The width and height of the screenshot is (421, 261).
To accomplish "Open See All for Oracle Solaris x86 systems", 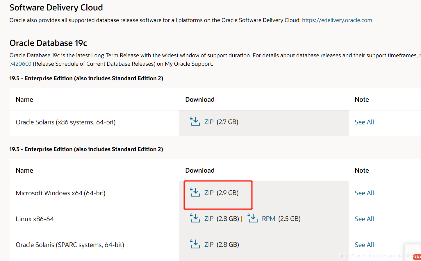I will pos(364,122).
